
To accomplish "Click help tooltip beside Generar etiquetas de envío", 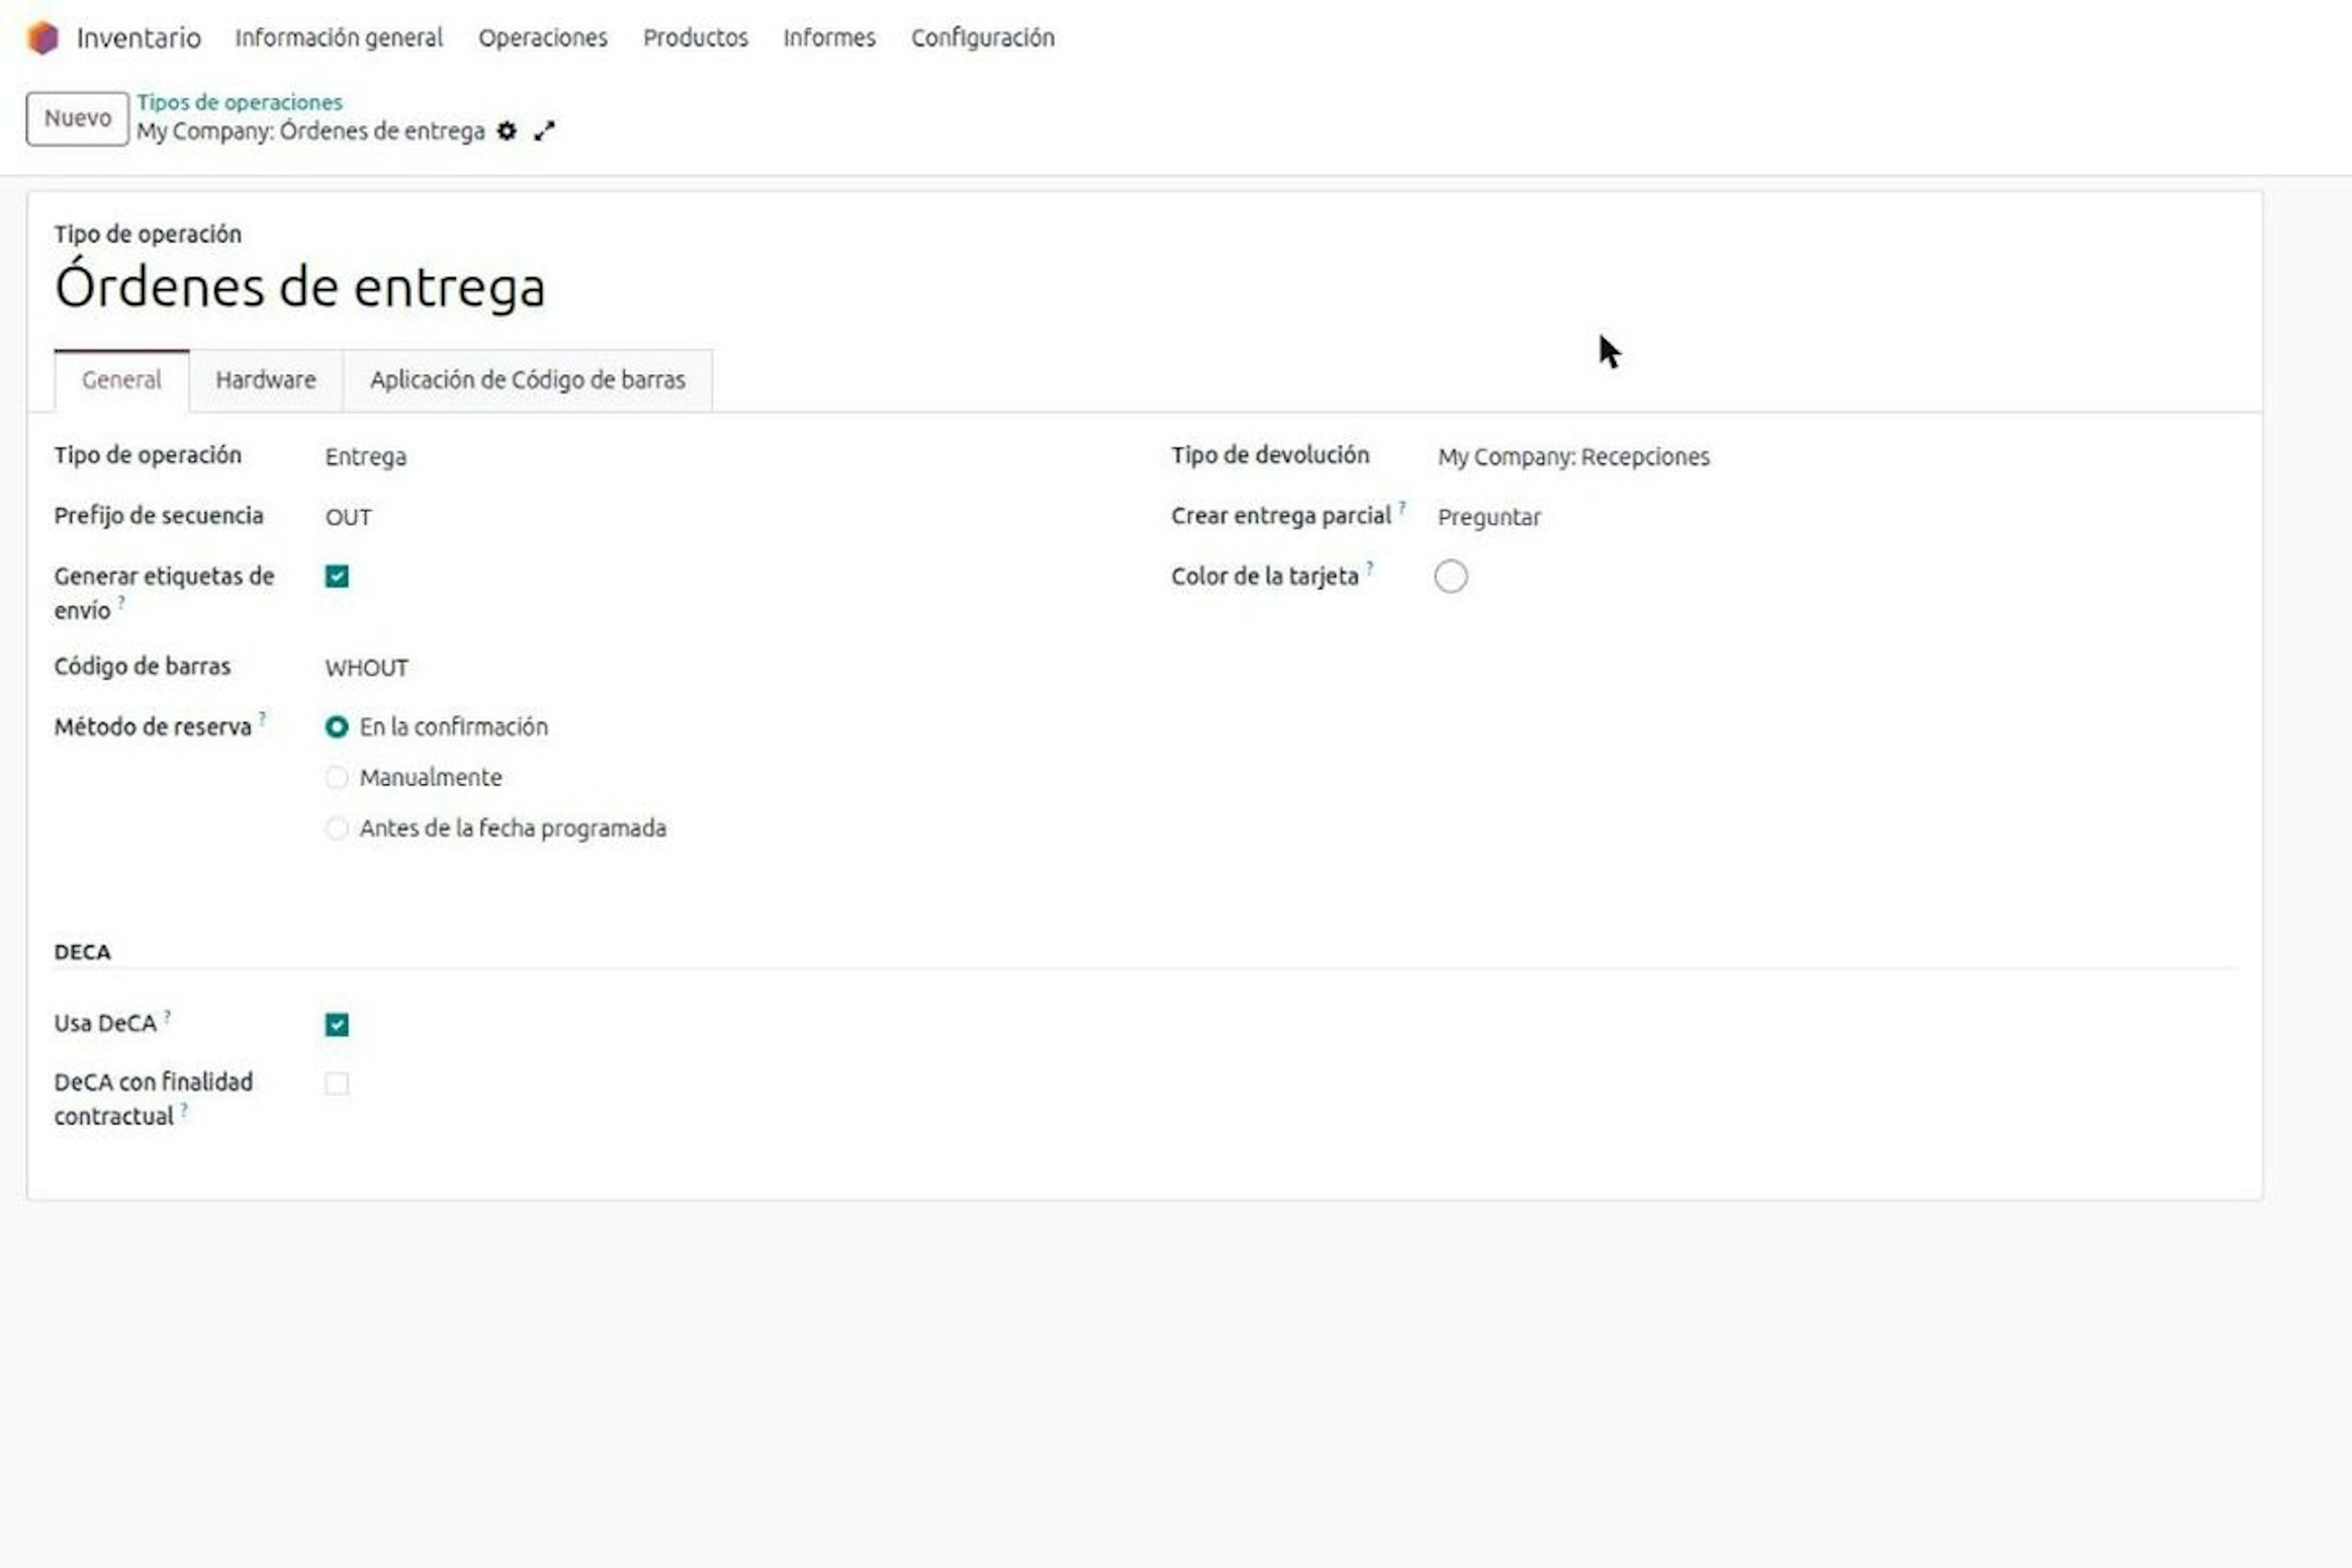I will 121,602.
